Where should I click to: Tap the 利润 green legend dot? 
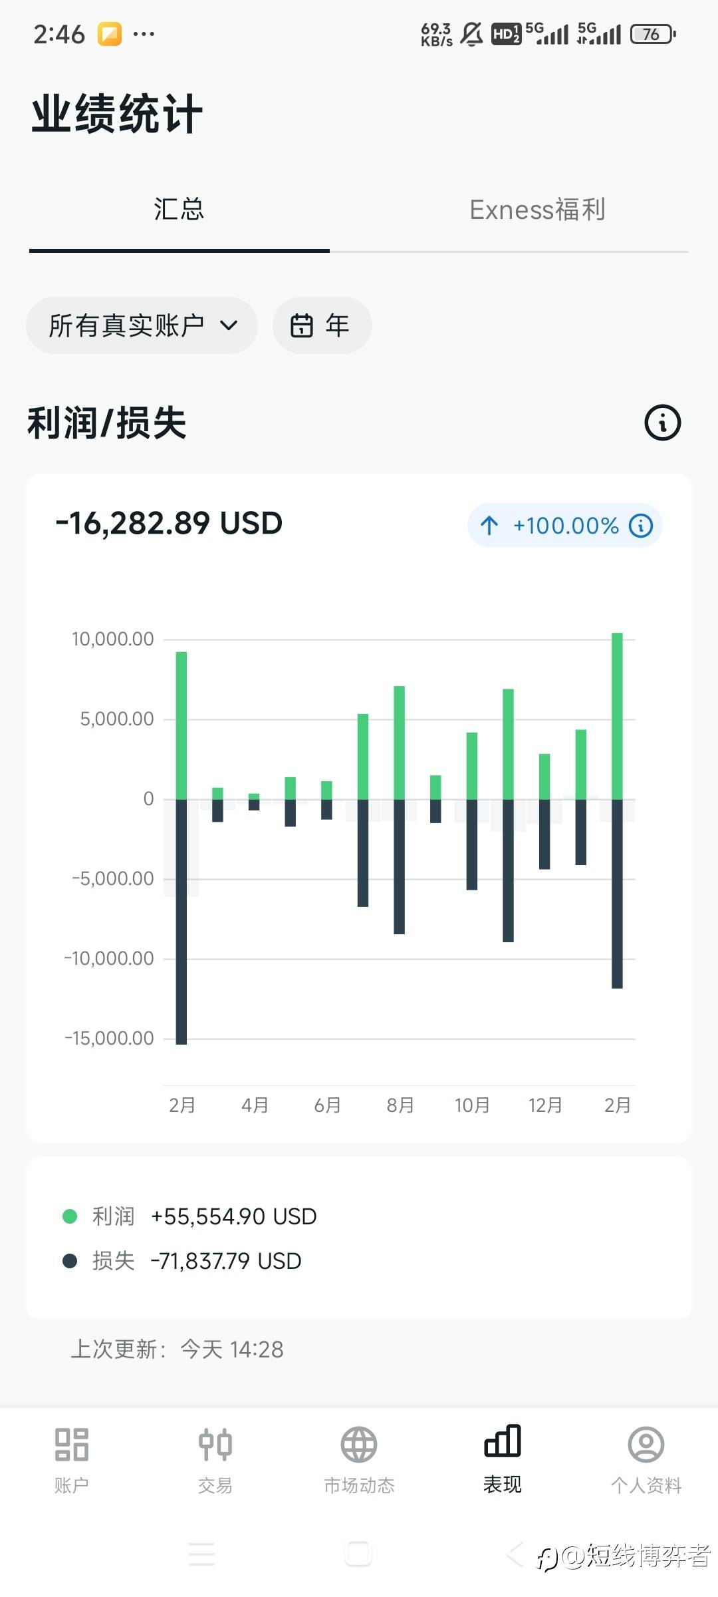click(70, 1216)
